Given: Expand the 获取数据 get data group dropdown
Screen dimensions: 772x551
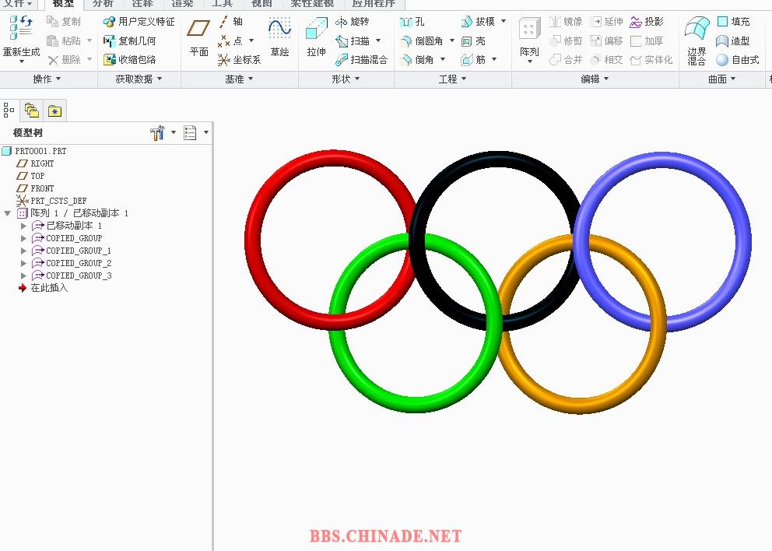Looking at the screenshot, I should pyautogui.click(x=139, y=79).
